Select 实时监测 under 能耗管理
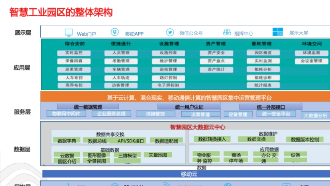The height and width of the screenshot is (186, 330). point(263,61)
